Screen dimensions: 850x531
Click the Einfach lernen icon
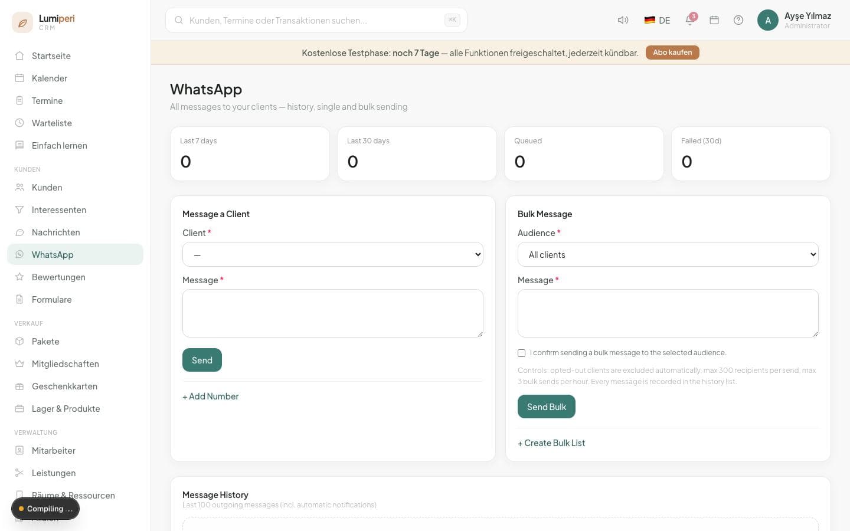19,146
